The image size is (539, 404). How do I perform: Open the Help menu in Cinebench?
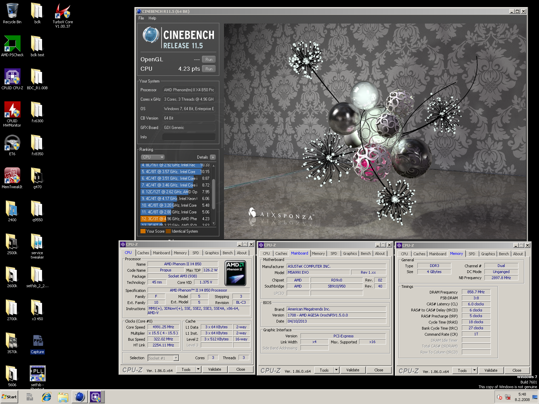(152, 18)
